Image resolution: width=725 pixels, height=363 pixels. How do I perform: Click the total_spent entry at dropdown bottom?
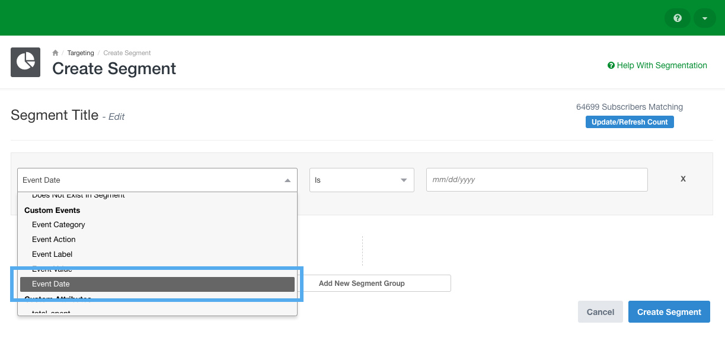50,311
